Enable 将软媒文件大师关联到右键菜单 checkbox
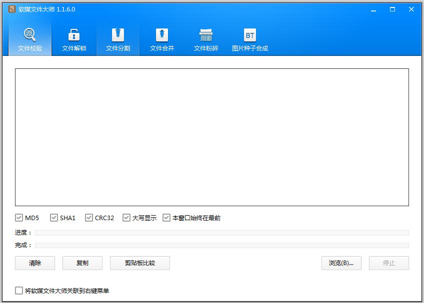This screenshot has height=303, width=424. (19, 291)
